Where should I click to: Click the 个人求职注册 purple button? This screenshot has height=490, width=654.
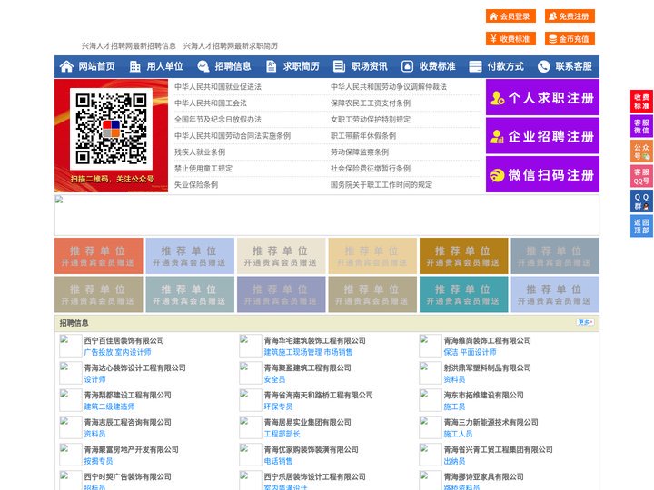point(542,97)
